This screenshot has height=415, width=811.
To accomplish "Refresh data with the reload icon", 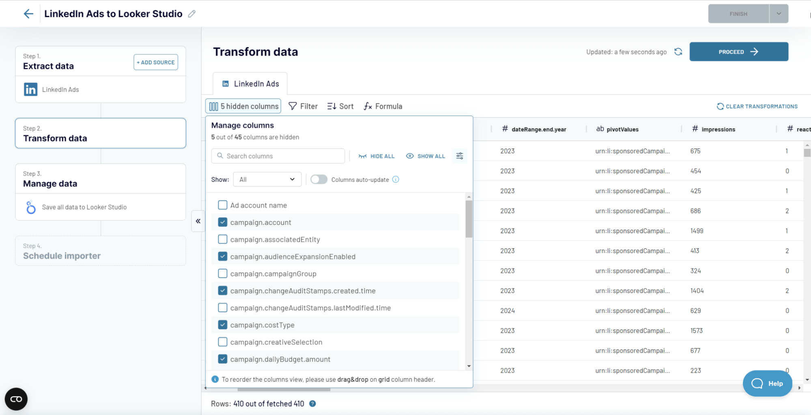I will click(x=678, y=52).
